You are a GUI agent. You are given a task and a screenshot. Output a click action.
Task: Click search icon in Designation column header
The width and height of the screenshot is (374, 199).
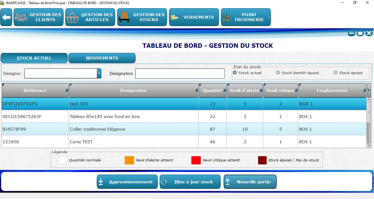click(197, 90)
